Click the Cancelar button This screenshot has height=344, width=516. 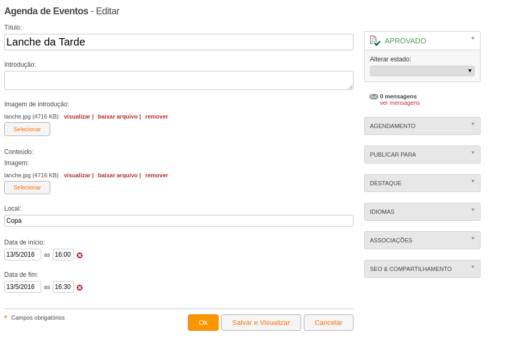(x=329, y=323)
